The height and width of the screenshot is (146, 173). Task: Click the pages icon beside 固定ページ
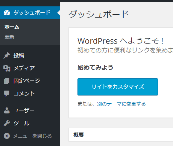click(x=7, y=81)
